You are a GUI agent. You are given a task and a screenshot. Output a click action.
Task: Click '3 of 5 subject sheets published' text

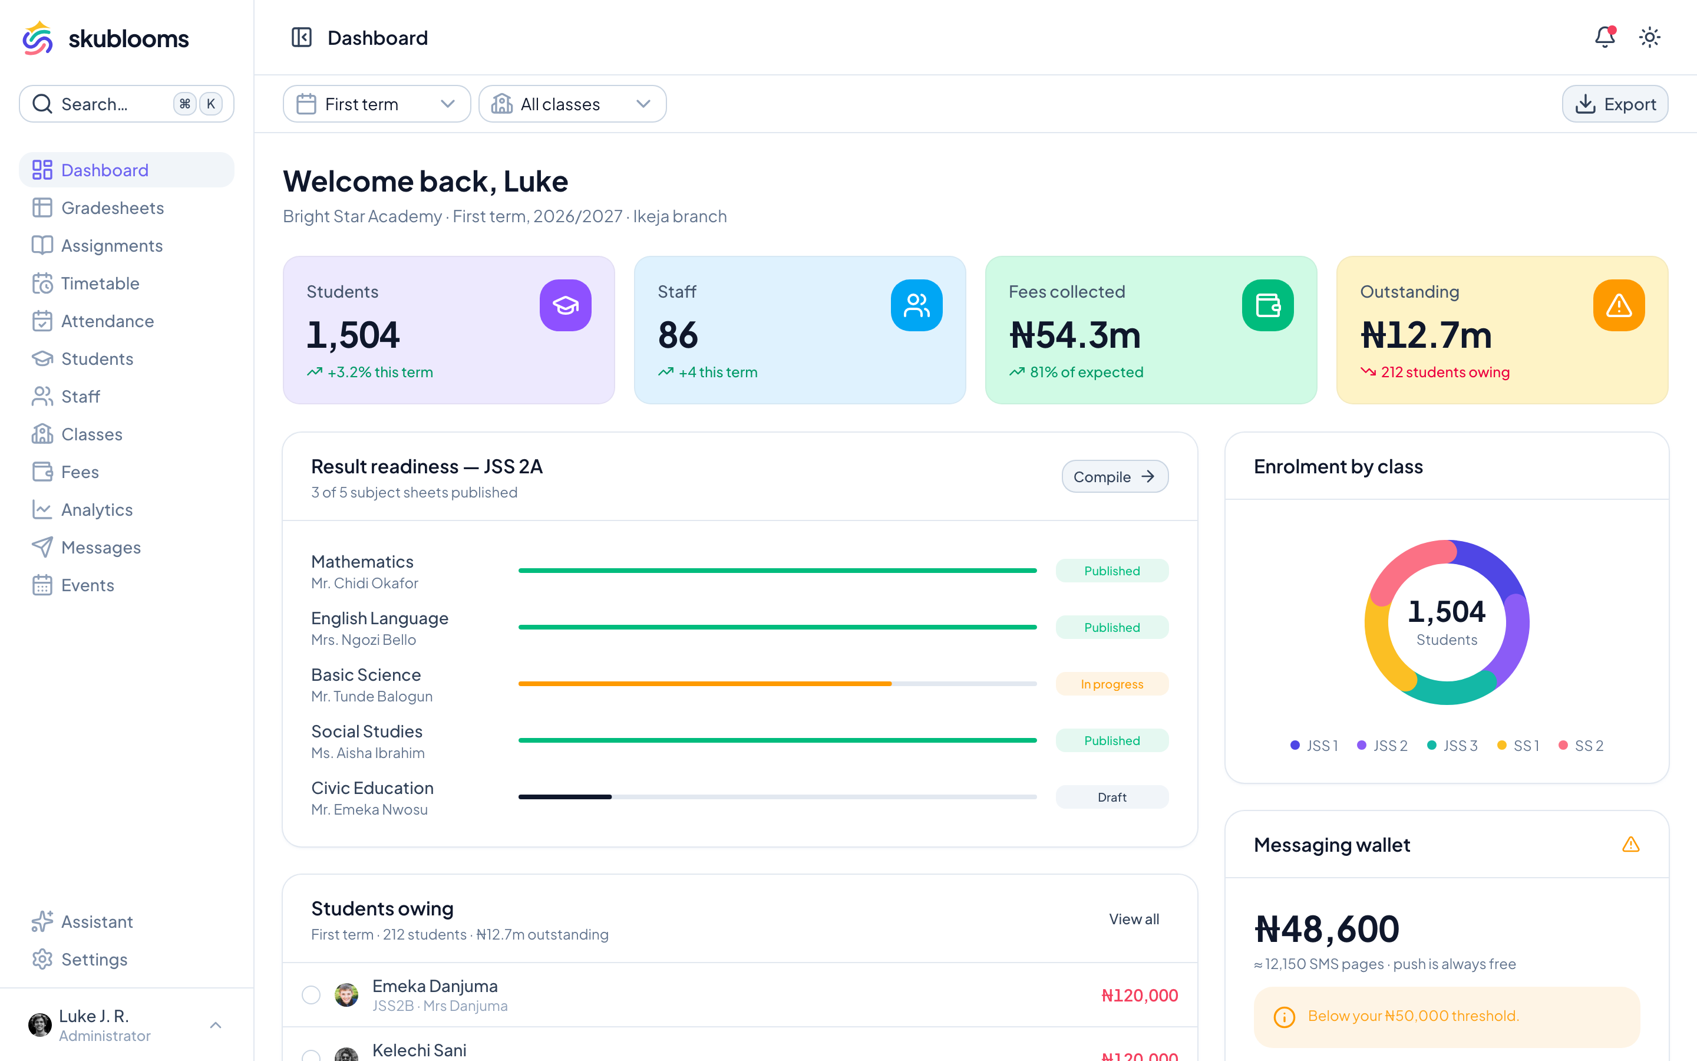tap(414, 493)
